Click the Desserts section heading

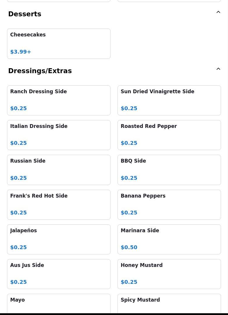pos(25,14)
